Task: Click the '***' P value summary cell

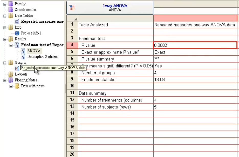Action: coord(195,59)
